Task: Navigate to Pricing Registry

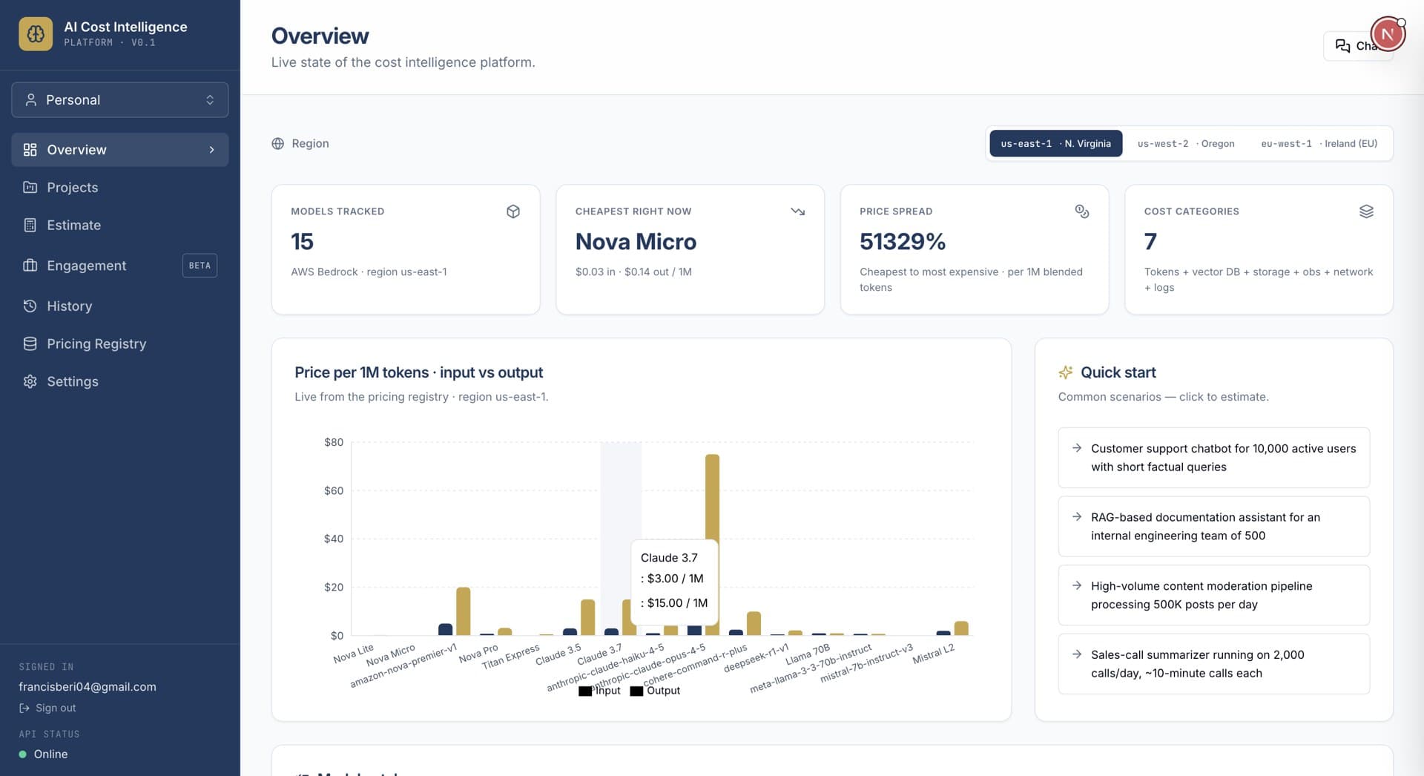Action: tap(119, 344)
